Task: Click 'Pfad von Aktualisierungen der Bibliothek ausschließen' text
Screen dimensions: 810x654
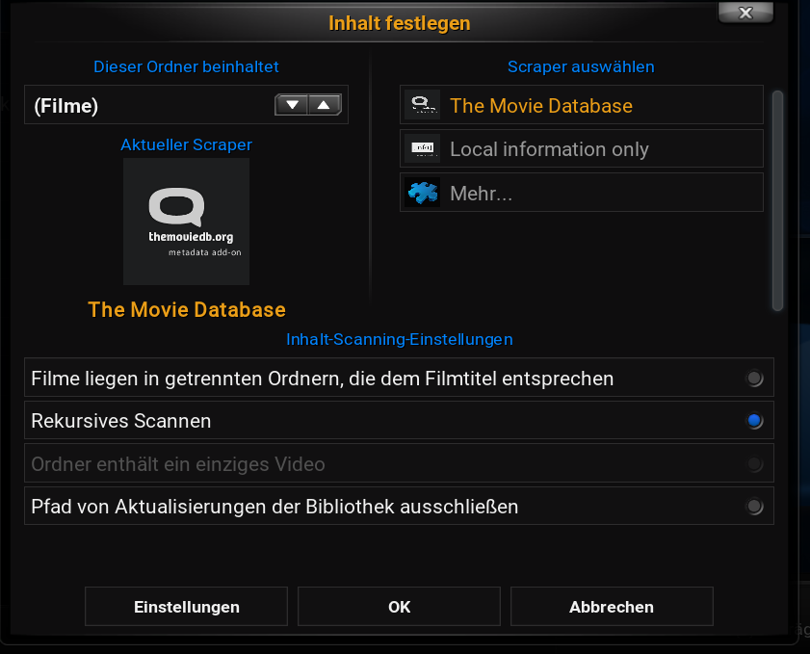Action: click(274, 507)
